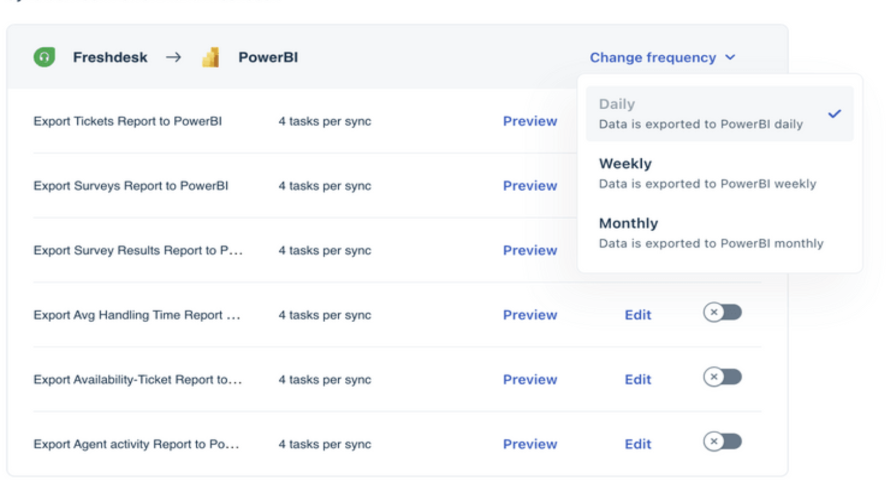This screenshot has width=893, height=498.
Task: Edit the Agent activity Report
Action: point(638,444)
